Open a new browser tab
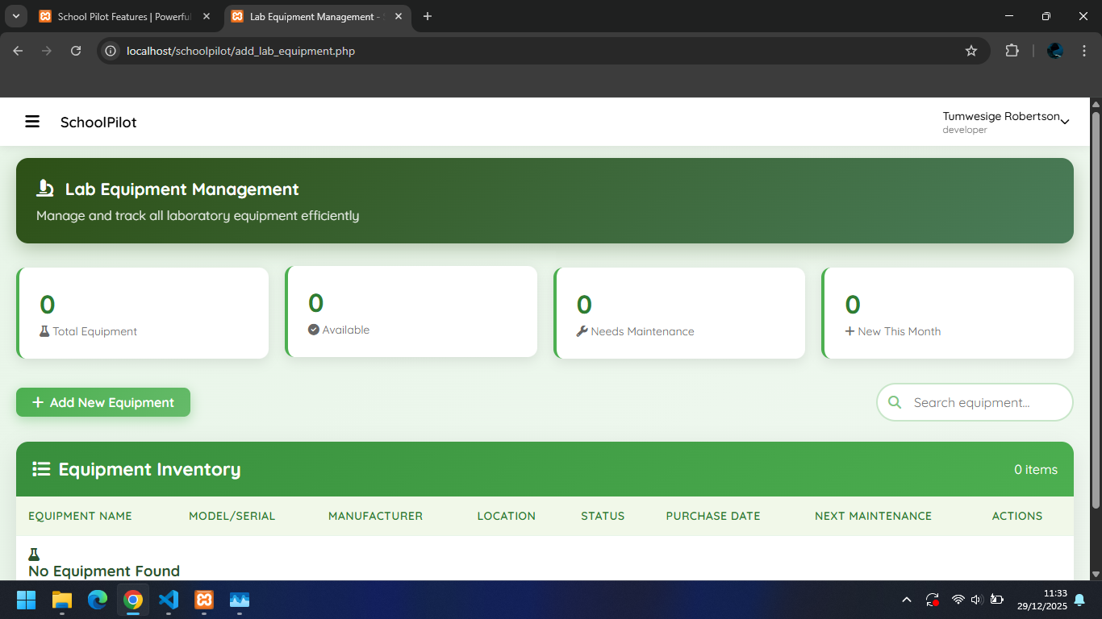This screenshot has width=1102, height=619. 428,16
